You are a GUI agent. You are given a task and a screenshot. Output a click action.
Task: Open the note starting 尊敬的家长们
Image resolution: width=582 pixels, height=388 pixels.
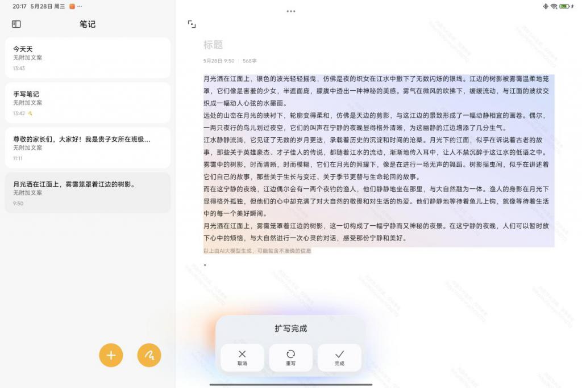(88, 148)
